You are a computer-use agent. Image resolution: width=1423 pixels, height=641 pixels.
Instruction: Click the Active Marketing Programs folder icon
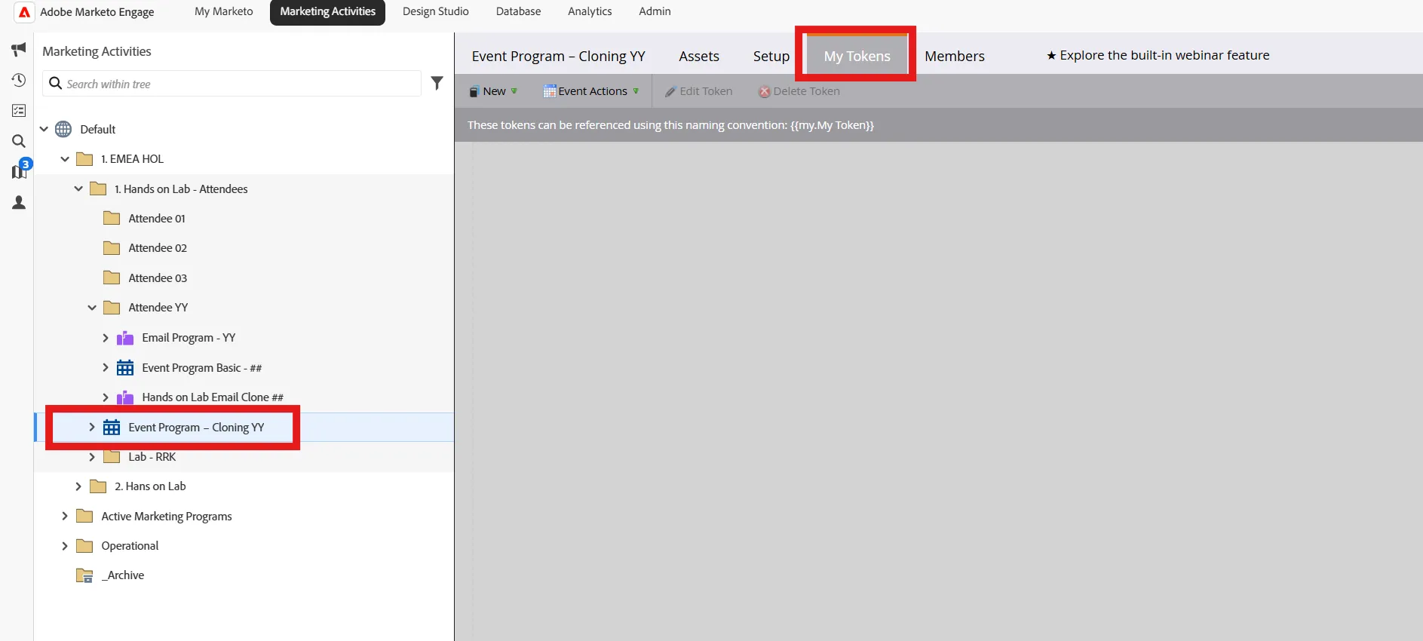(x=84, y=517)
